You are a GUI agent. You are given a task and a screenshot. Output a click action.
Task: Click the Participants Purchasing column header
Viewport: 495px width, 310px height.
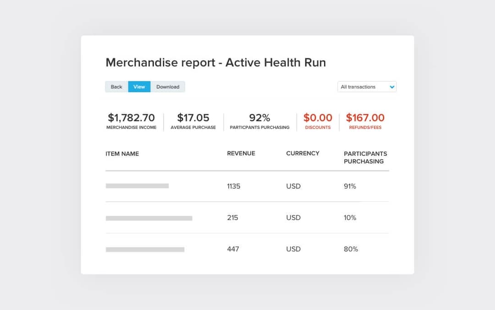coord(365,157)
